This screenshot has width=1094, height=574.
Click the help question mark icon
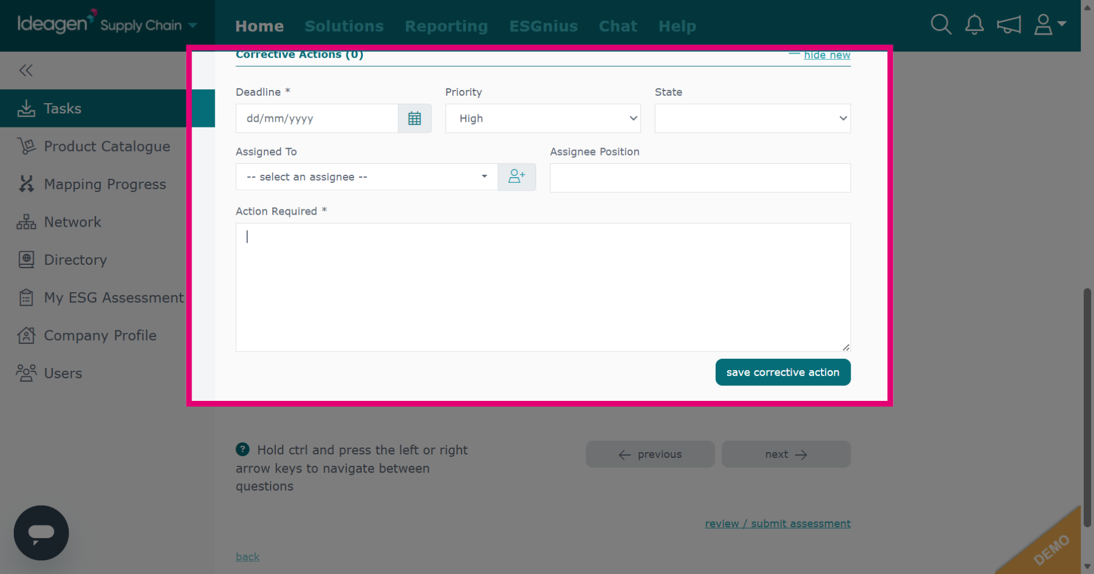tap(243, 449)
